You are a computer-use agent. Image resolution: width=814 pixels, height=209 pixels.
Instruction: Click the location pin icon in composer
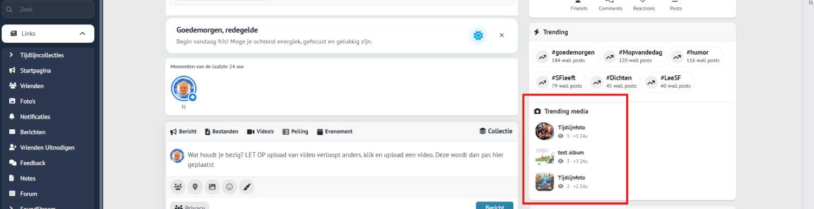coord(195,187)
